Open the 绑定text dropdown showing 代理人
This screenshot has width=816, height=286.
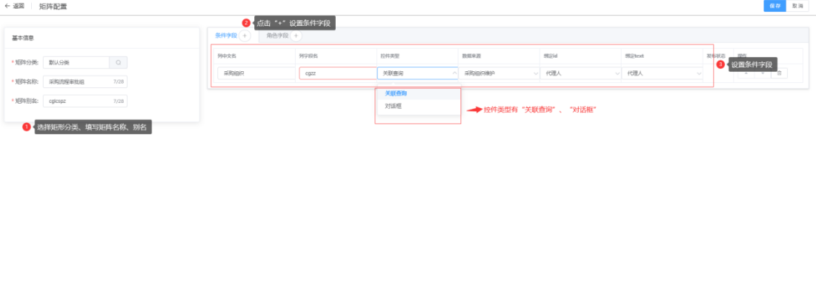(x=663, y=73)
